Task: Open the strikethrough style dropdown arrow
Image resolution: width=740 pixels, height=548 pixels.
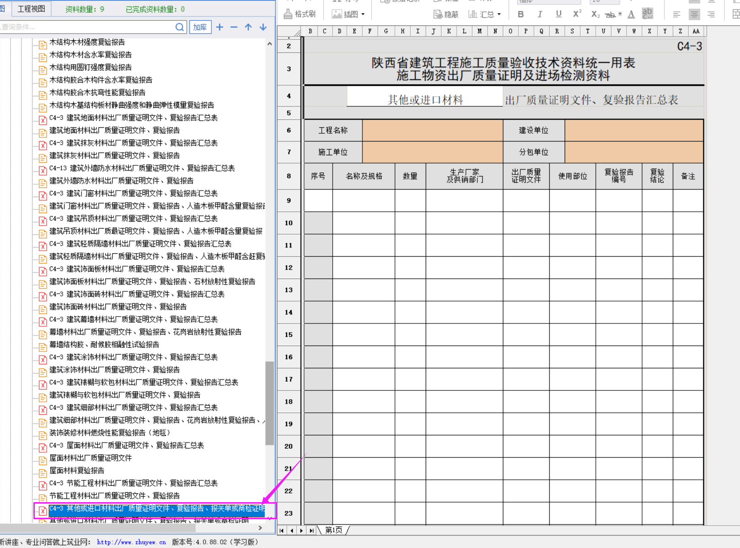Action: coord(620,14)
